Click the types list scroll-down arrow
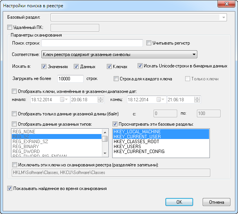Image resolution: width=238 pixels, height=214 pixels. tap(105, 153)
